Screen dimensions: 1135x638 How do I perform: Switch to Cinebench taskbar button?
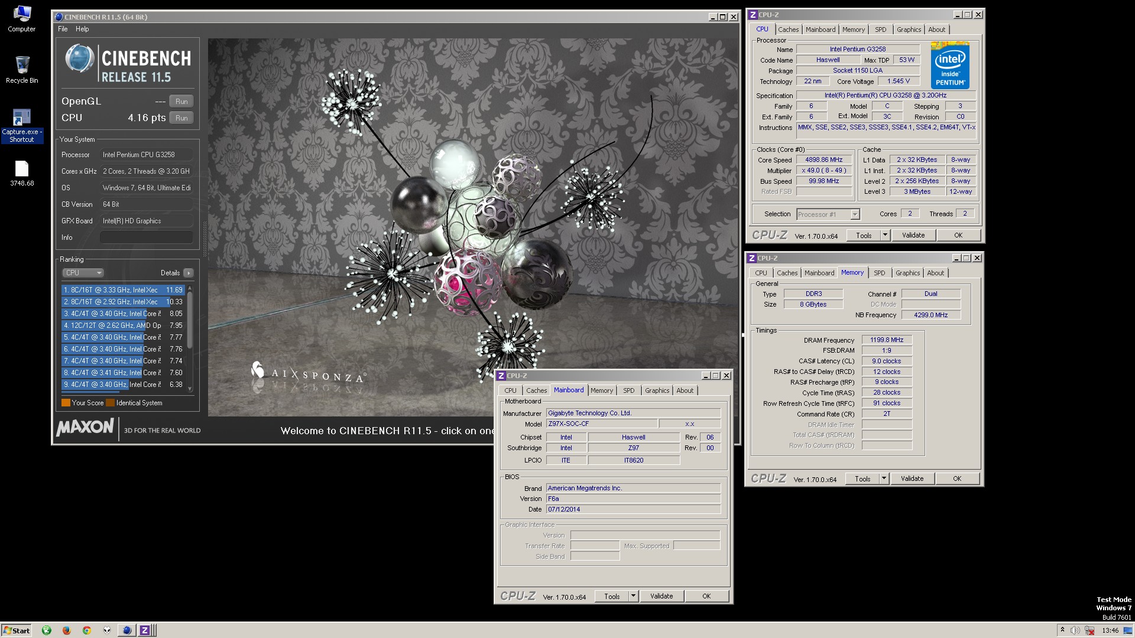(127, 630)
